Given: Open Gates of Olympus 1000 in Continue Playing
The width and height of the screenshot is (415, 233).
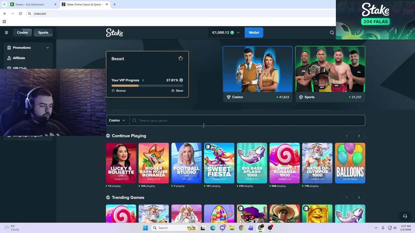Looking at the screenshot, I should (317, 163).
